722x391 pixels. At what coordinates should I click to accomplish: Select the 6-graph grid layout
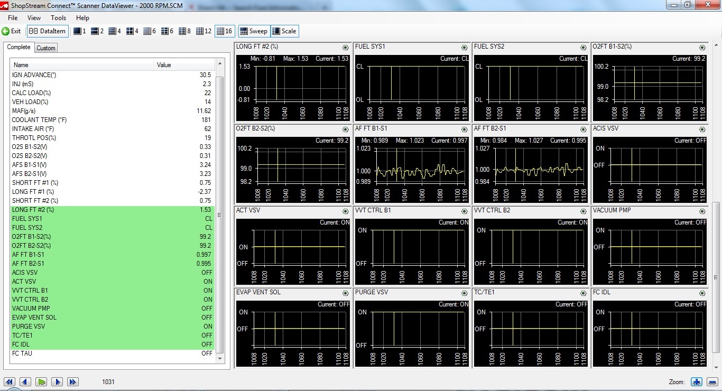point(167,31)
